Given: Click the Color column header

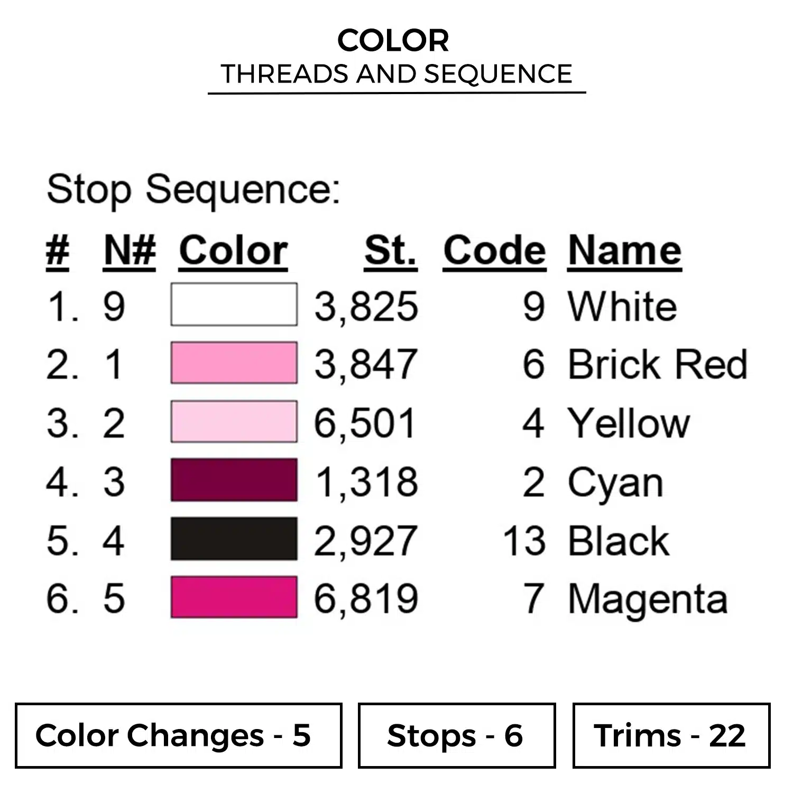Looking at the screenshot, I should [x=233, y=251].
